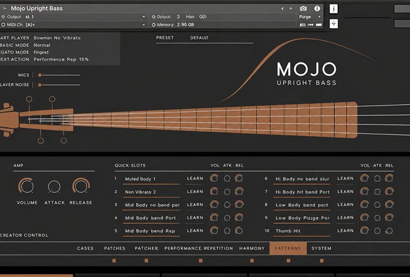Click the Mojo Upright Bass instrument name
The height and width of the screenshot is (277, 410).
(36, 8)
